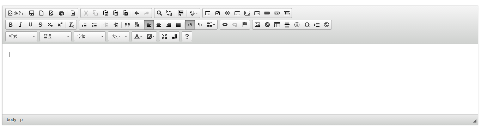Insert an image button

click(277, 13)
